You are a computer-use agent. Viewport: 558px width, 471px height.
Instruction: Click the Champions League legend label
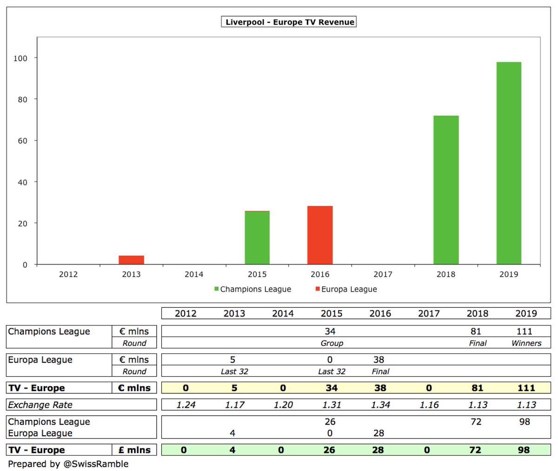[256, 289]
